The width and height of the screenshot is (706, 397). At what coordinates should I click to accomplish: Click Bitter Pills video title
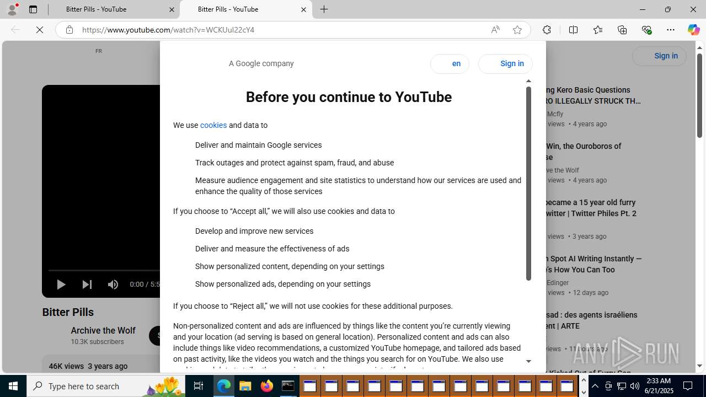click(68, 312)
